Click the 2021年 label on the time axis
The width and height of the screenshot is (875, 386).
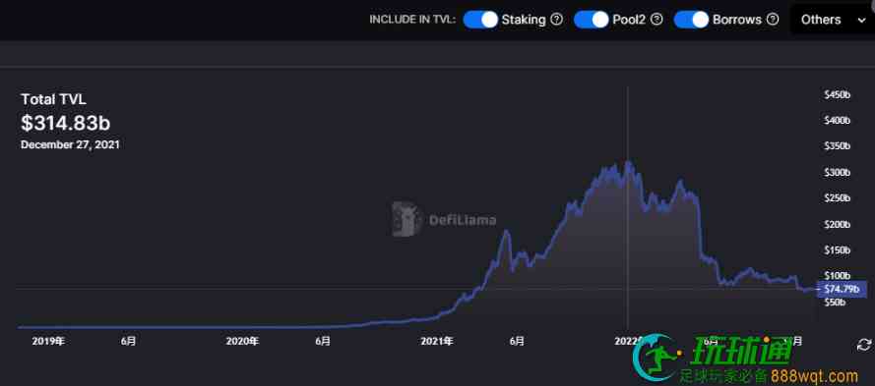[436, 341]
